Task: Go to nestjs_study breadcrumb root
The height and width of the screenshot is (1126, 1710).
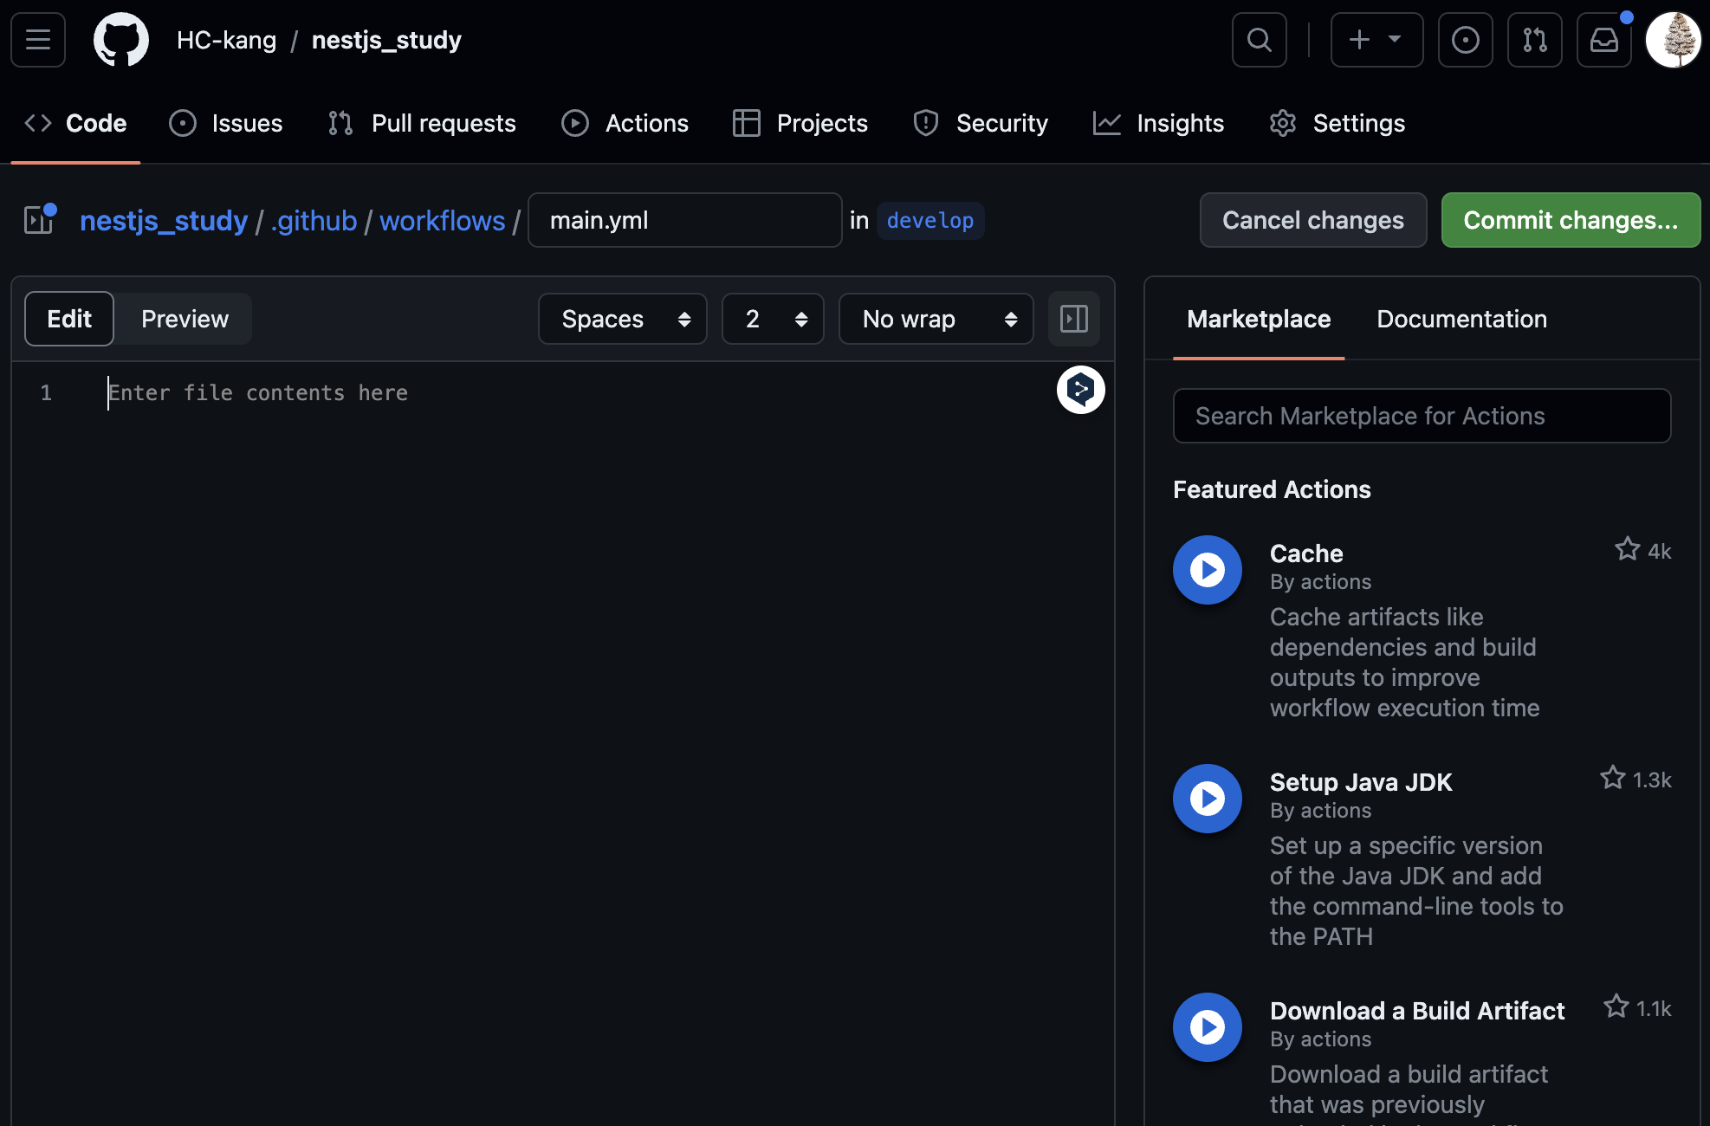Action: click(x=164, y=220)
